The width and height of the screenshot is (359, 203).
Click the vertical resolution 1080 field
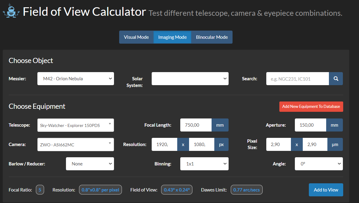[202, 145]
